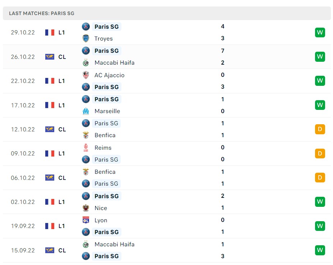Image resolution: width=333 pixels, height=265 pixels.
Task: Click the Nice club crest
Action: click(85, 208)
